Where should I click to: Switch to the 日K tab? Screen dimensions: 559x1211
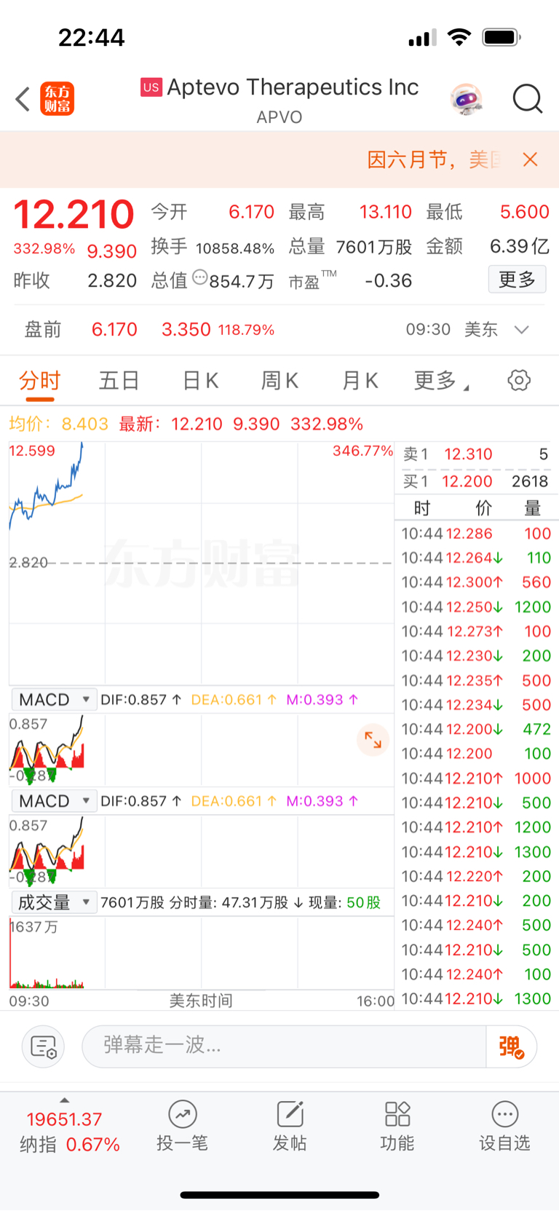coord(200,380)
